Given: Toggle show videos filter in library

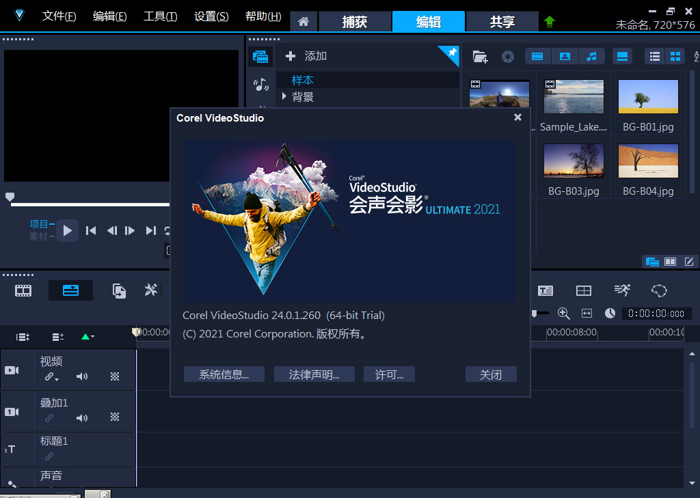Looking at the screenshot, I should pos(537,56).
